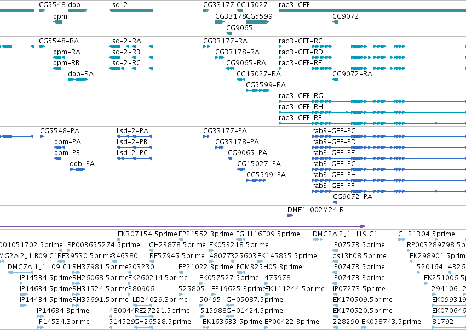Click the CG5548-RA transcript label
466x330 pixels.
tap(59, 41)
